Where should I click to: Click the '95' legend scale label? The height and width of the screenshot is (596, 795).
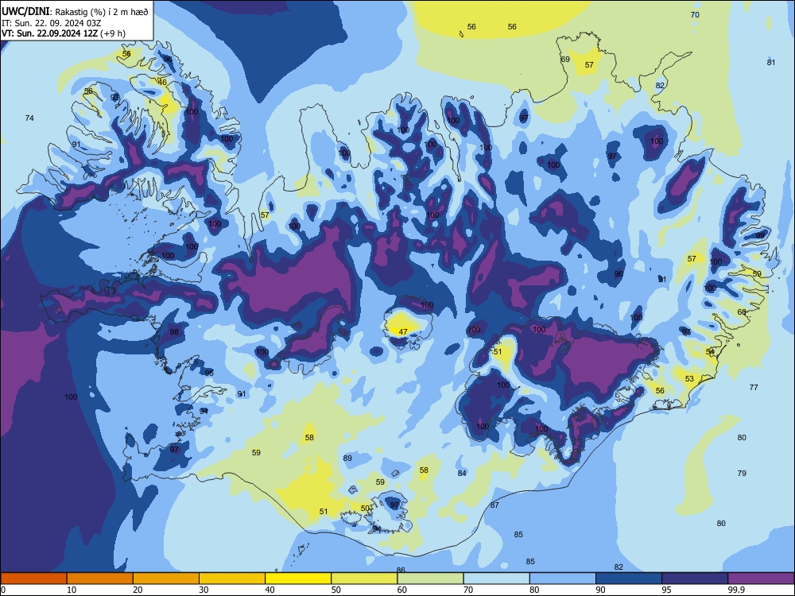[666, 590]
